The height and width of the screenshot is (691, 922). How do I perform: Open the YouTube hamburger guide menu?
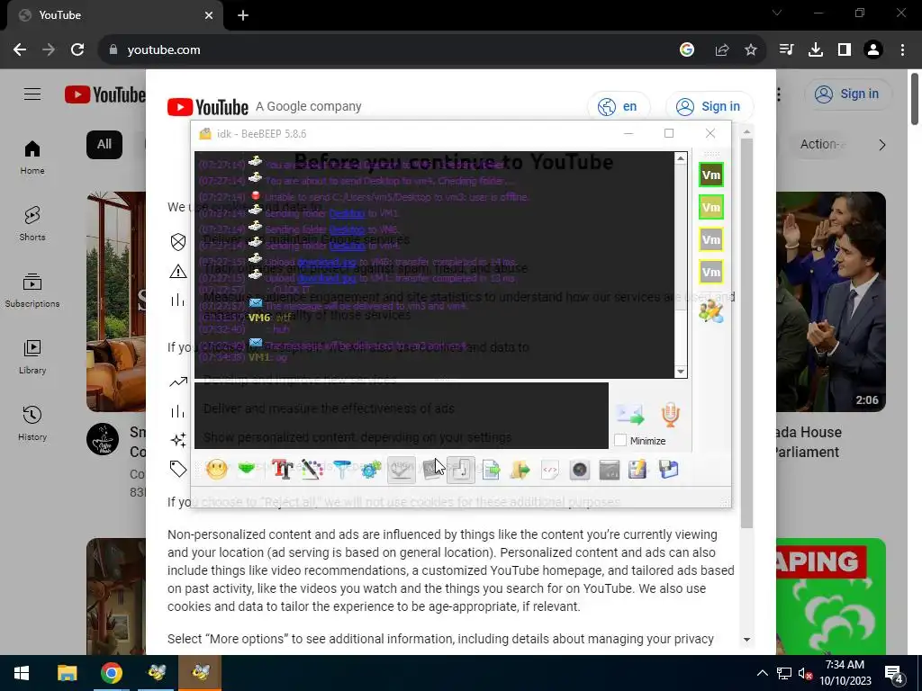tap(32, 94)
